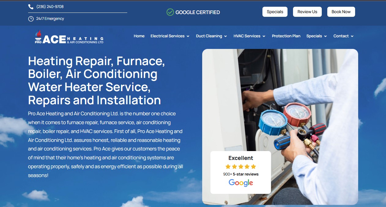Open the HVAC Services dropdown chevron

coord(264,36)
